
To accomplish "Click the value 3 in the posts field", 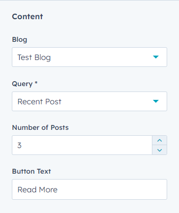I will 19,146.
